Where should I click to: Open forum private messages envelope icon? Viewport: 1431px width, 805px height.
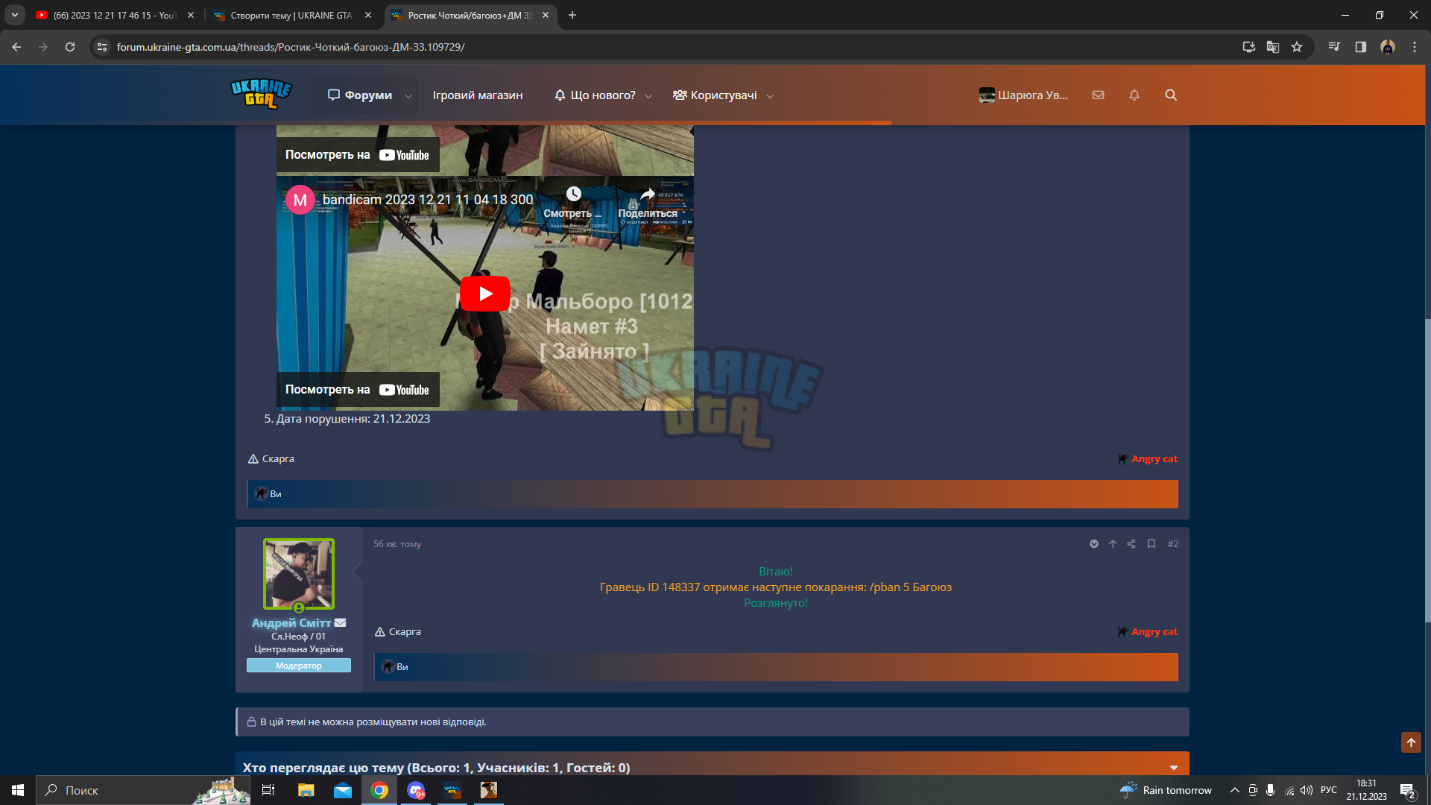point(1098,95)
